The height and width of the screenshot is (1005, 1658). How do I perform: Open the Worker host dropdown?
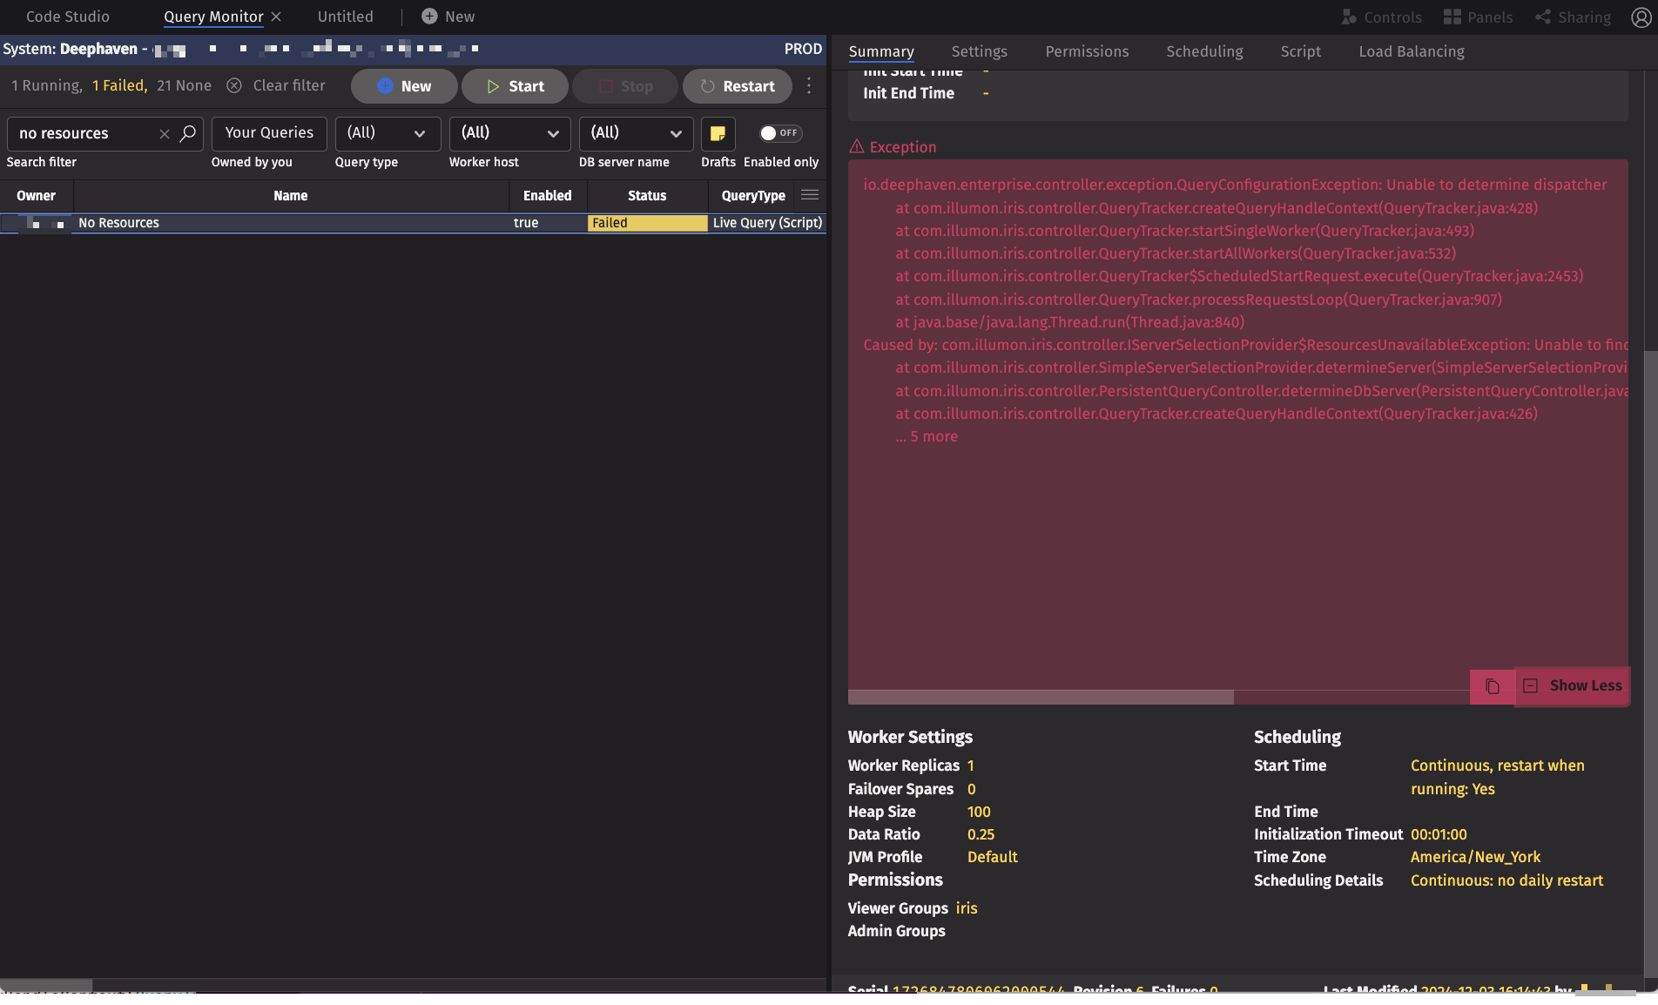tap(509, 133)
